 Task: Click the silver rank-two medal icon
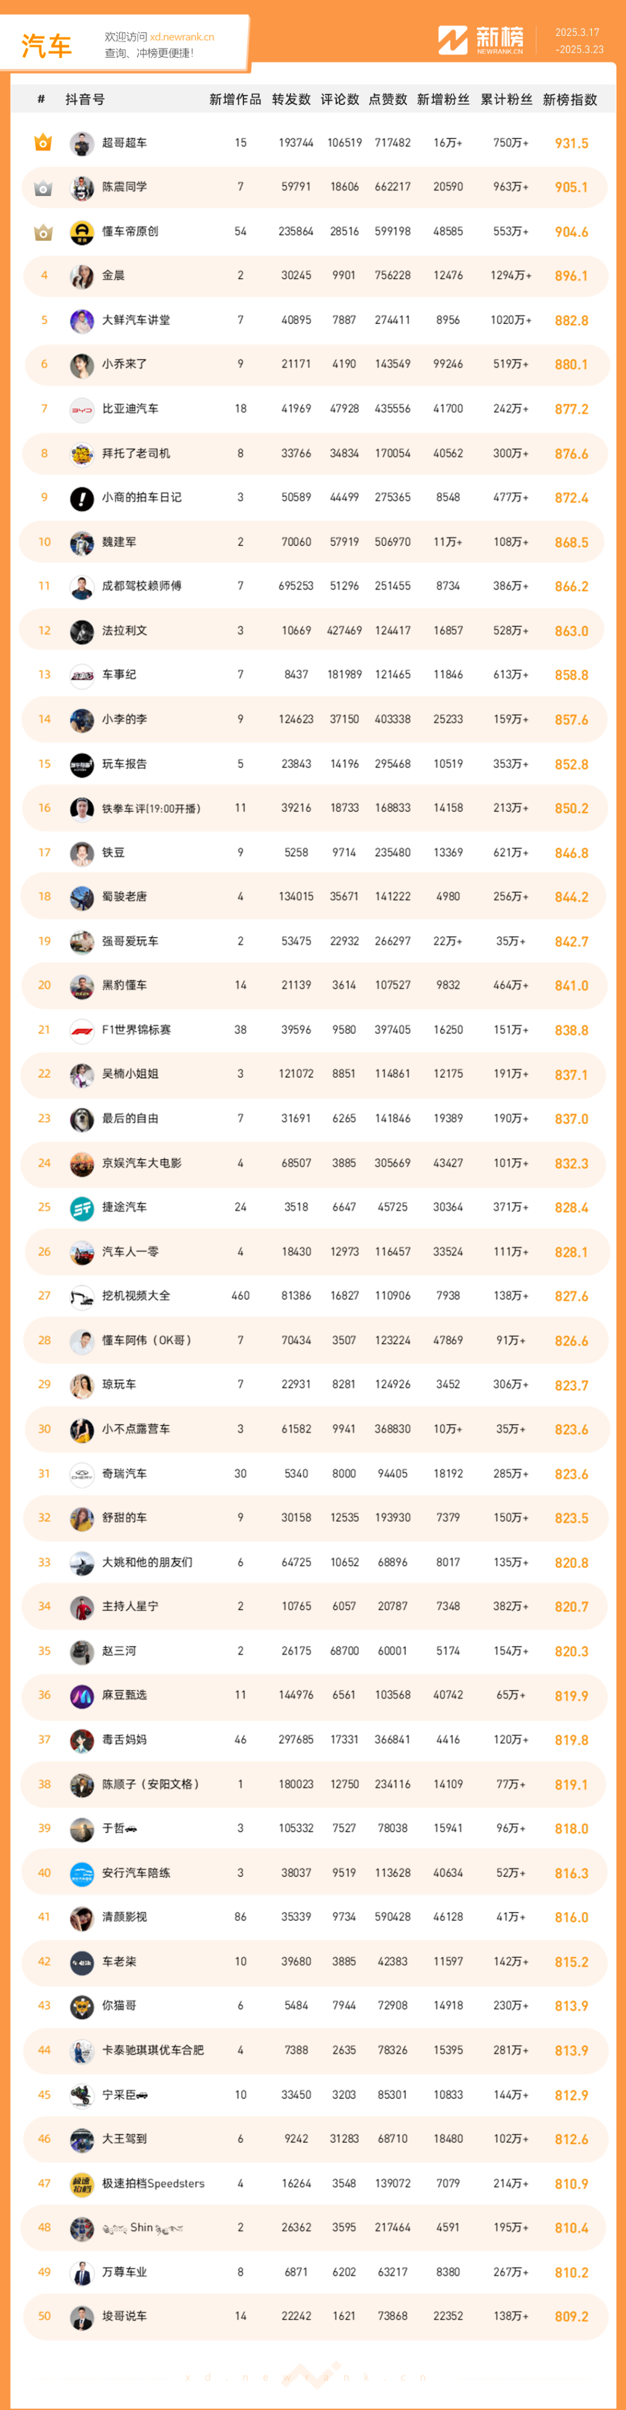pos(43,188)
